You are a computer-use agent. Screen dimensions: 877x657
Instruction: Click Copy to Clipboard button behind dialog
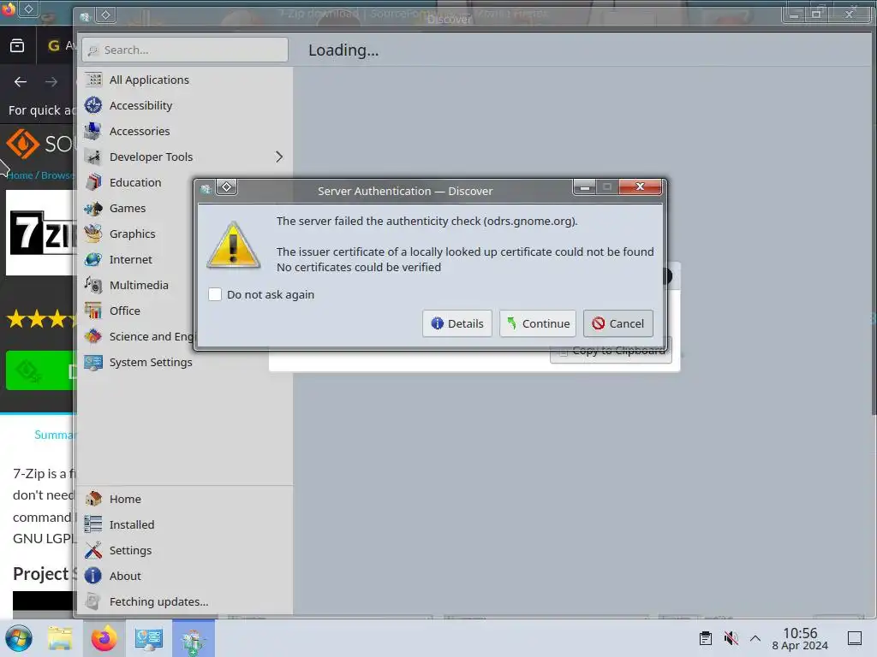612,356
